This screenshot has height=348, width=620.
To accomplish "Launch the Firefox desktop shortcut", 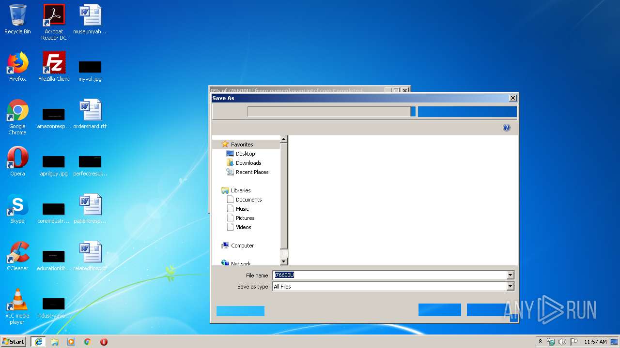I will coord(17,67).
